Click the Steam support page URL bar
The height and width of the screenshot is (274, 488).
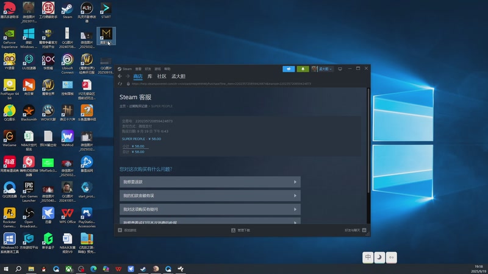[x=221, y=84]
